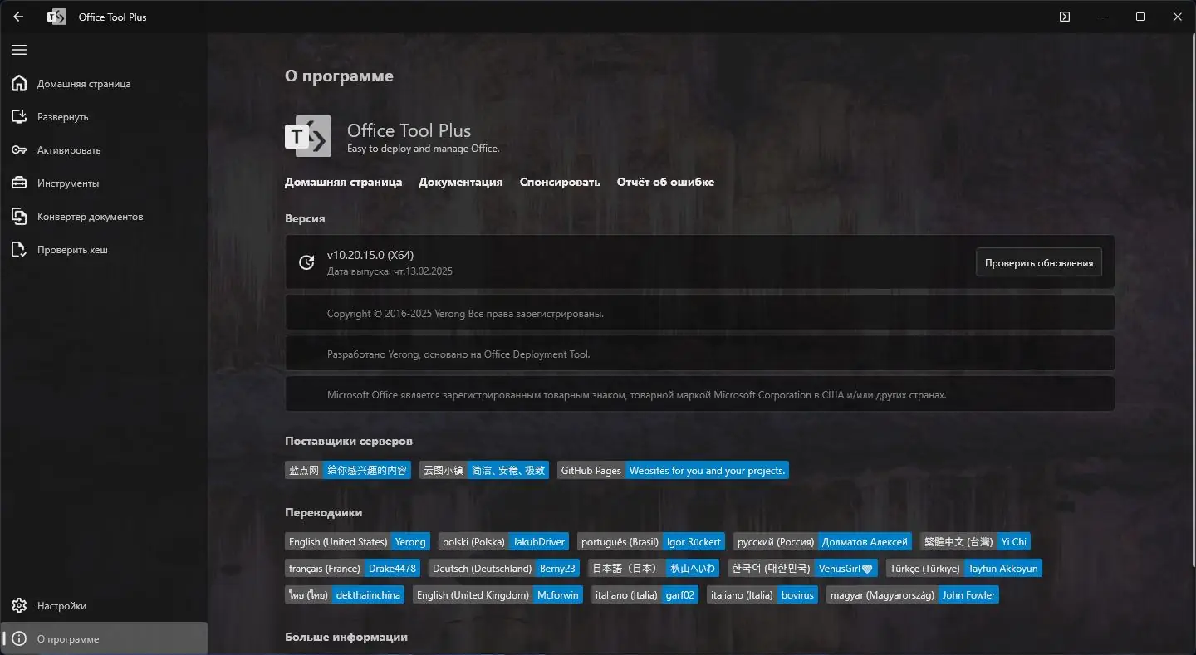Open the GitHub Pages server provider badge

pos(674,470)
